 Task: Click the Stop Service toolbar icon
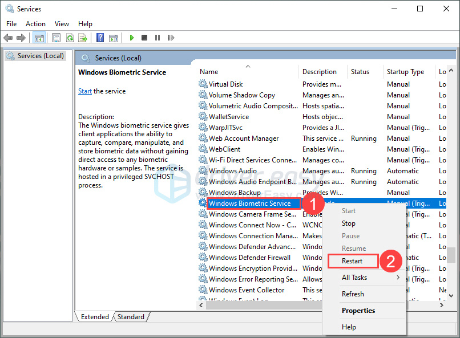(144, 38)
